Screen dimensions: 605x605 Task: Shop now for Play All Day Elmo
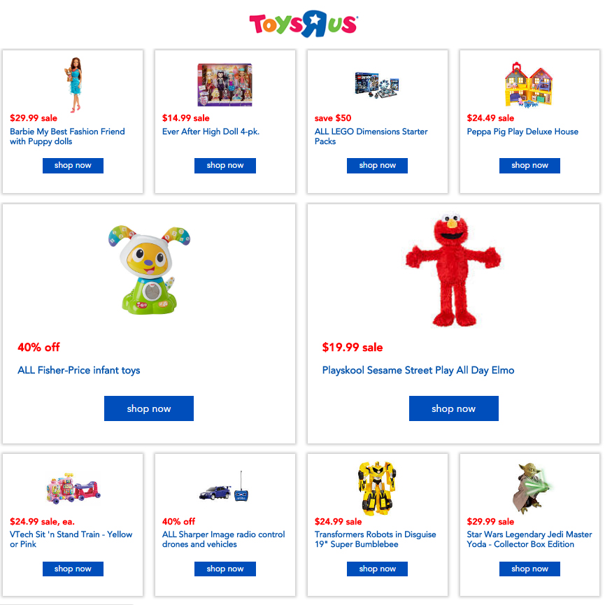(x=453, y=408)
